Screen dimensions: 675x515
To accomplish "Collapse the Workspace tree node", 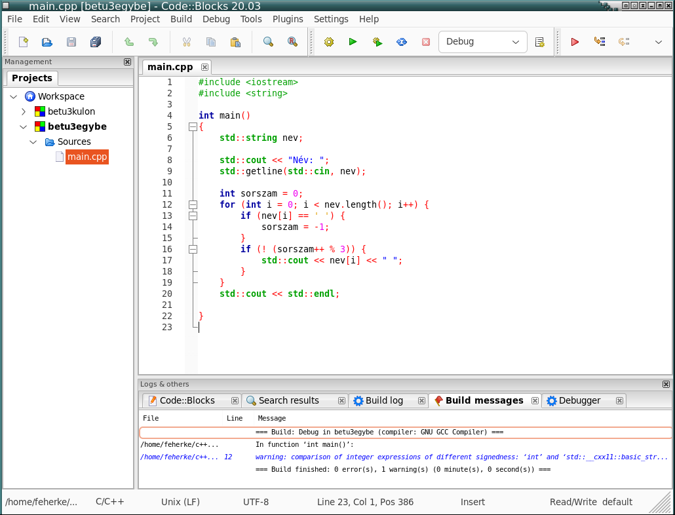I will [13, 96].
